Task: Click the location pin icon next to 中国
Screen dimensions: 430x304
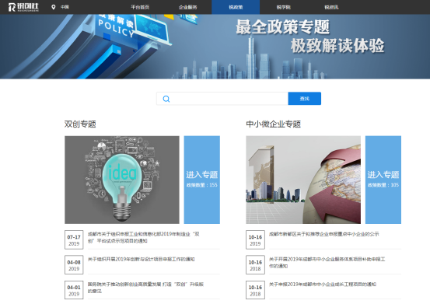Action: pos(53,7)
